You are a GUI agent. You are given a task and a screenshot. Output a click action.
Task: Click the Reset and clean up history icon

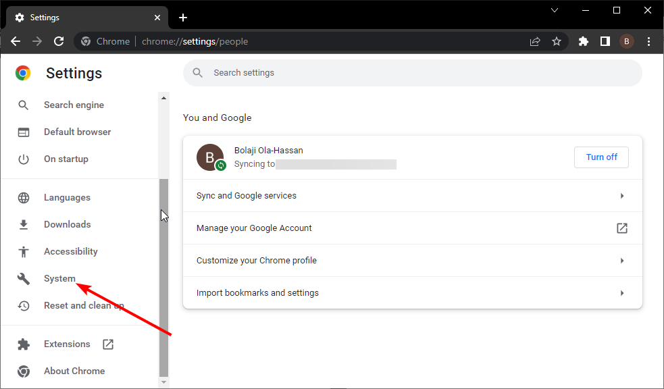pos(24,306)
